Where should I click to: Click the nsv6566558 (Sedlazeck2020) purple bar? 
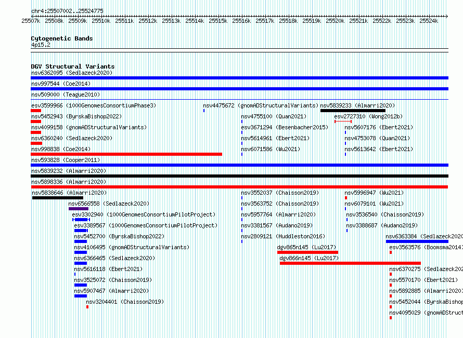[79, 209]
